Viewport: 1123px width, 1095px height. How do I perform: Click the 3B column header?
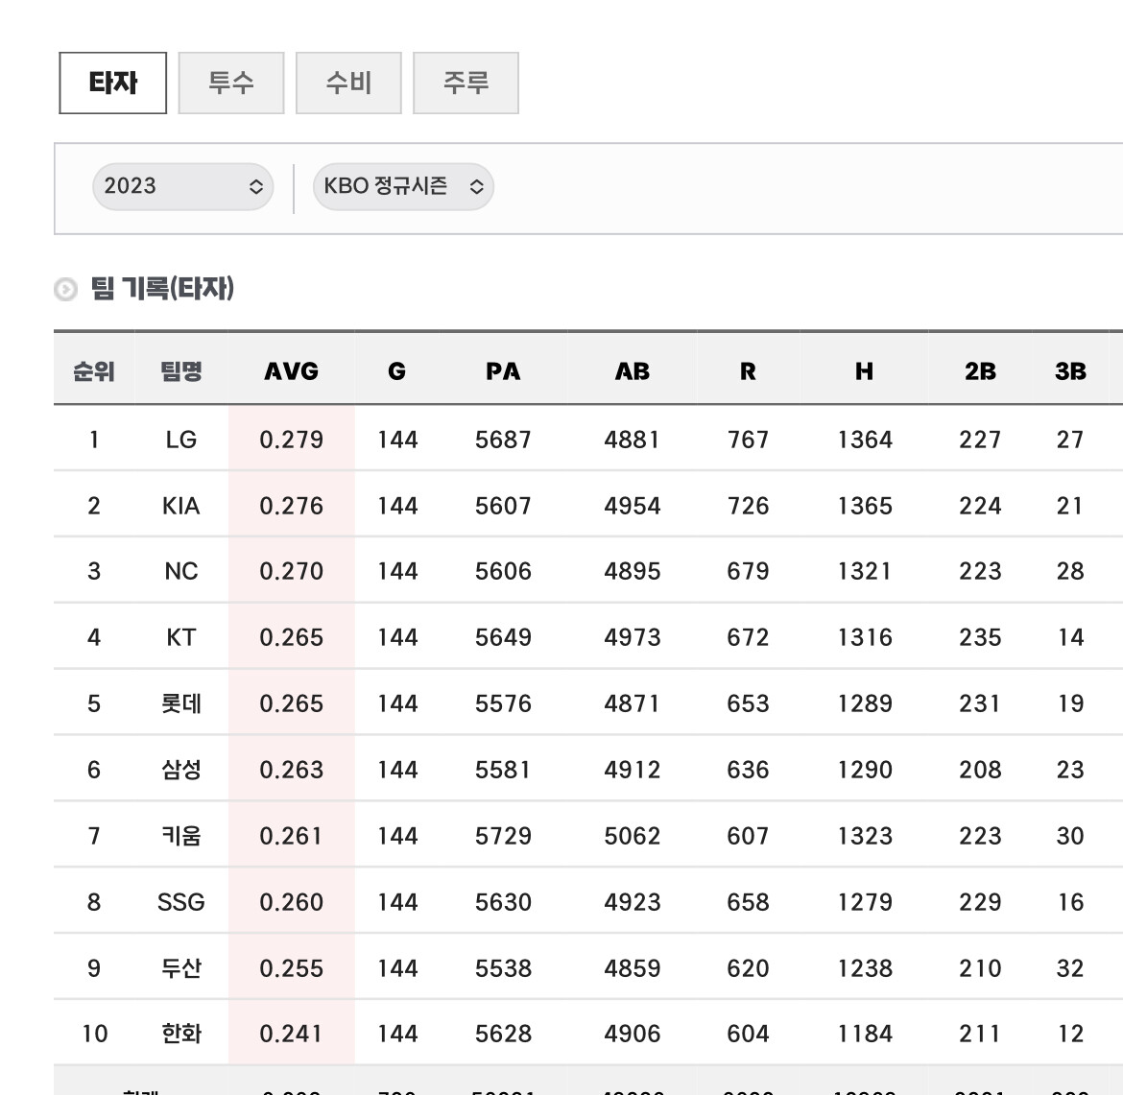click(1070, 371)
